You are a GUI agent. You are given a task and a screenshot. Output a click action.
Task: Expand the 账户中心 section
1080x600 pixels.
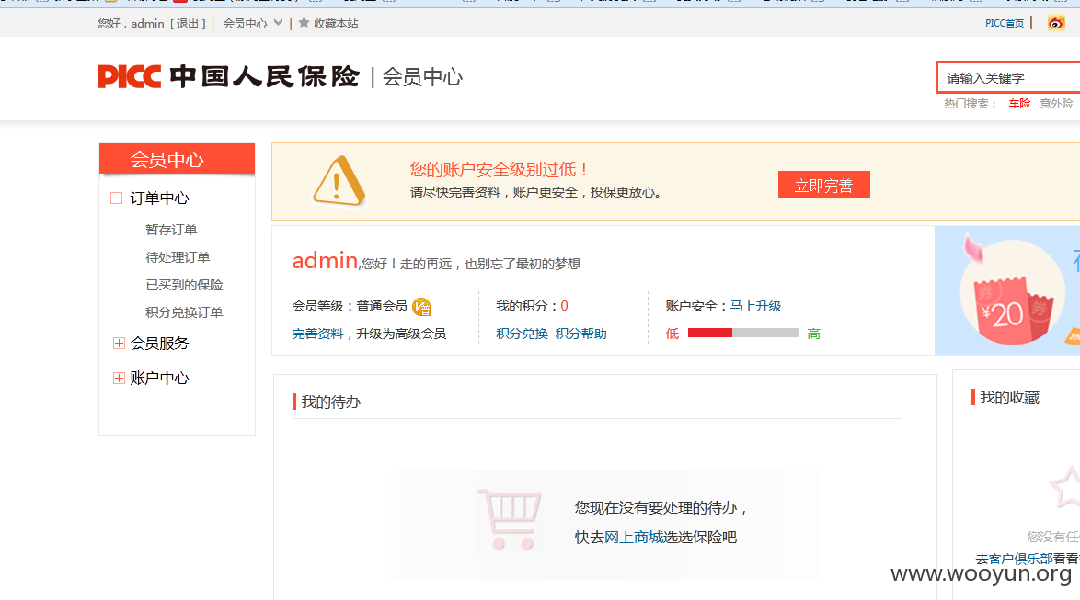[119, 378]
